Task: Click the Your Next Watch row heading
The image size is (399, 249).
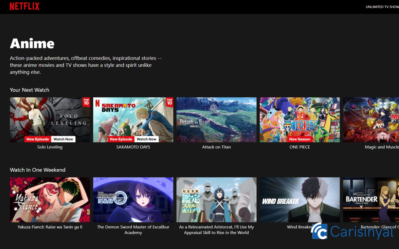Action: 30,90
